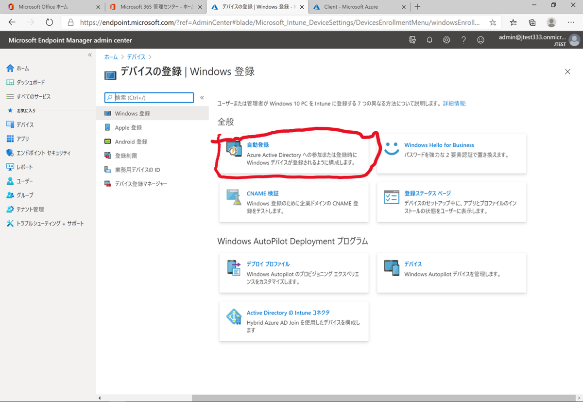This screenshot has height=402, width=583.
Task: Click the Intune コネクタ diamond icon
Action: 234,317
